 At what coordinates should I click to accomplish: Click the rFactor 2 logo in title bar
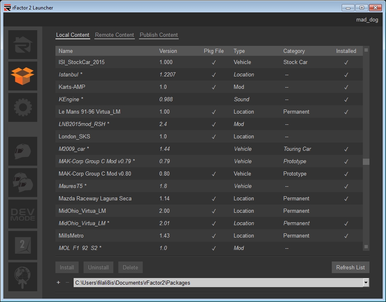(7, 7)
